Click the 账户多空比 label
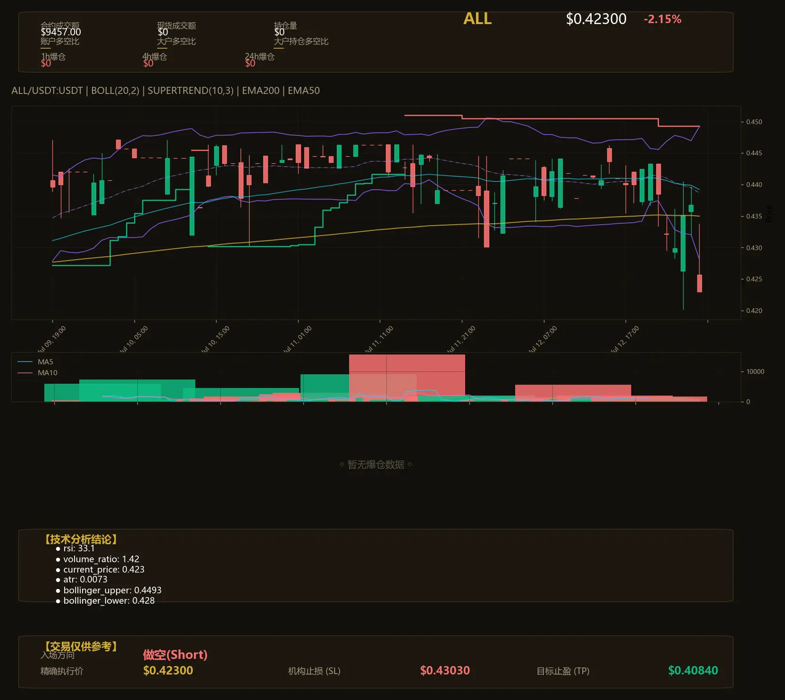 [x=60, y=41]
